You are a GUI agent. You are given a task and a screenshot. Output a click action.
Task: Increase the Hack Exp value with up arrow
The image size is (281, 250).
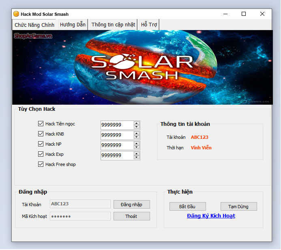[137, 154]
